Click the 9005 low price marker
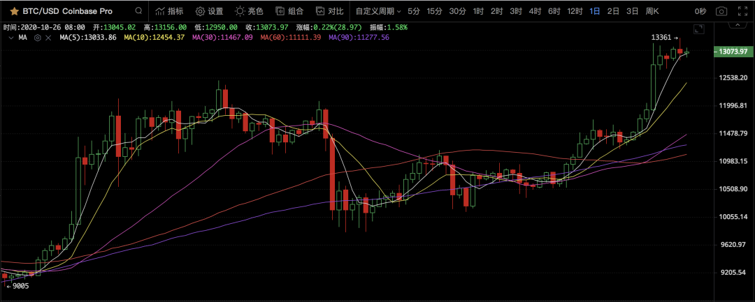The width and height of the screenshot is (755, 302). [17, 286]
